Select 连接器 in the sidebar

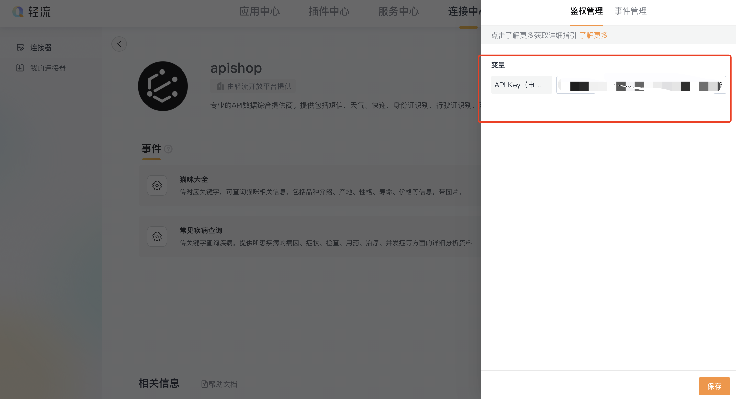[41, 47]
